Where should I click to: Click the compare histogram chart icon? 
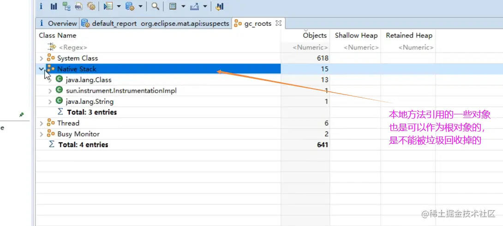coord(220,6)
